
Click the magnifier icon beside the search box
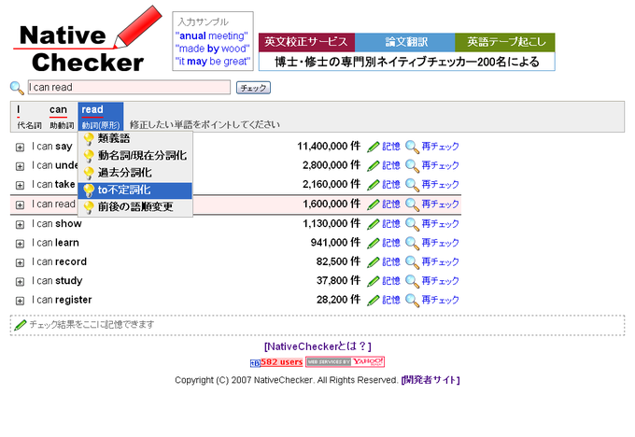pyautogui.click(x=17, y=88)
